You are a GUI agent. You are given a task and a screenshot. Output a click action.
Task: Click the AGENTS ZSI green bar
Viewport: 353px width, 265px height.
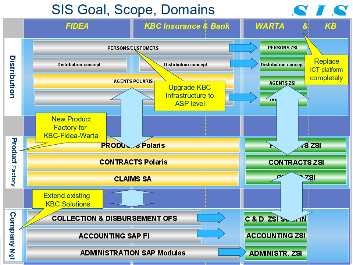pos(283,83)
